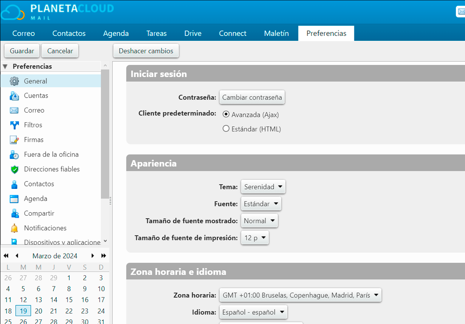Image resolution: width=465 pixels, height=324 pixels.
Task: Select Avanzada (Ajax) client option
Action: pos(226,114)
